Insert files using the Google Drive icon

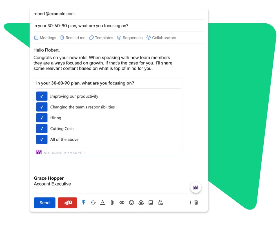click(x=141, y=202)
